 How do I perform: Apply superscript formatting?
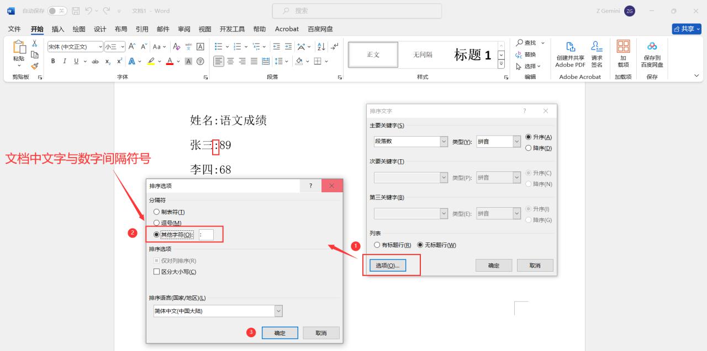click(120, 61)
